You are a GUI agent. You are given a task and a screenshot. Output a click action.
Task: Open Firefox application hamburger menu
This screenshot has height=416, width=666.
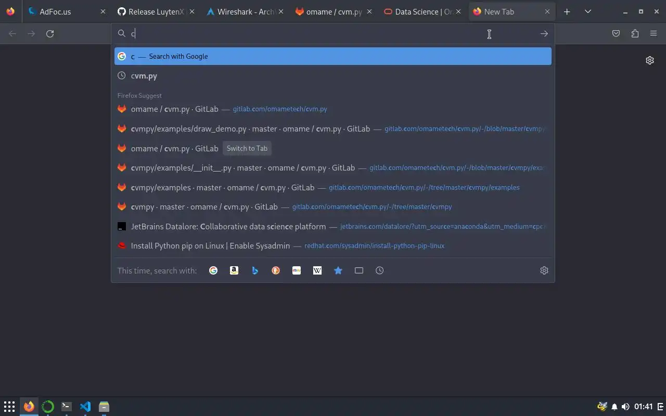tap(654, 34)
